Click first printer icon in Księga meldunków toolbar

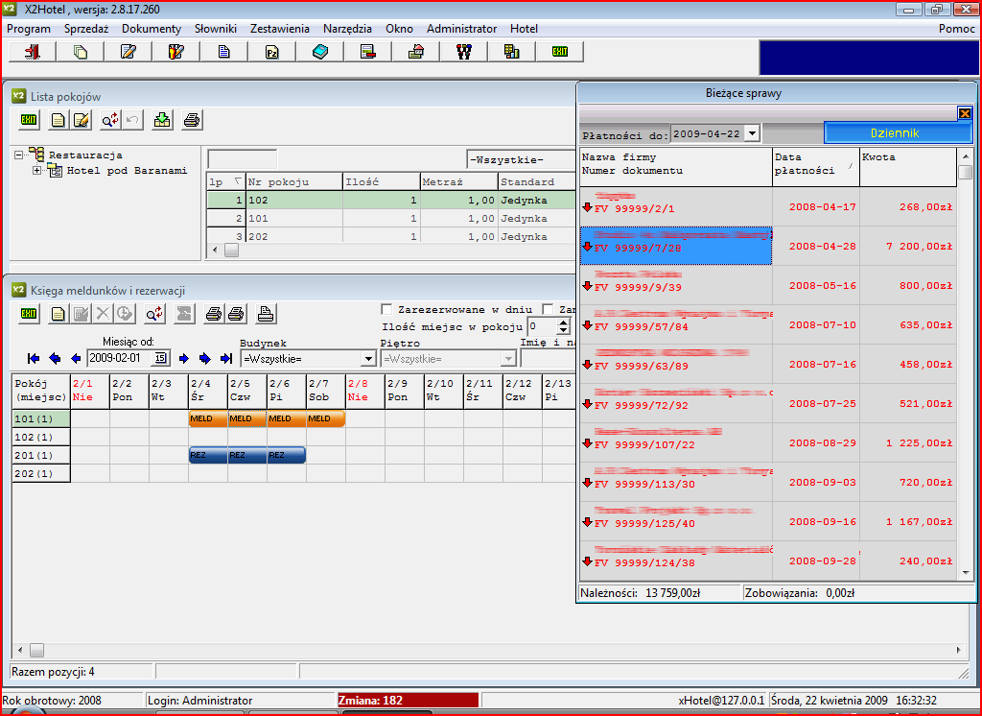pos(214,314)
